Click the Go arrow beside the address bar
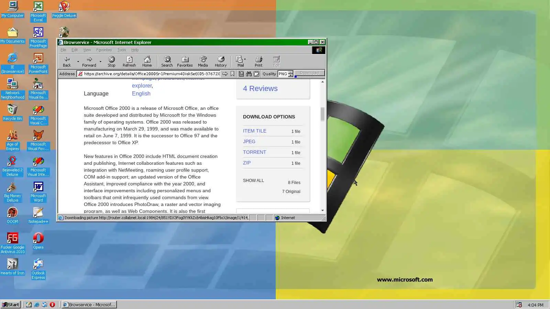This screenshot has height=309, width=550. click(x=225, y=74)
